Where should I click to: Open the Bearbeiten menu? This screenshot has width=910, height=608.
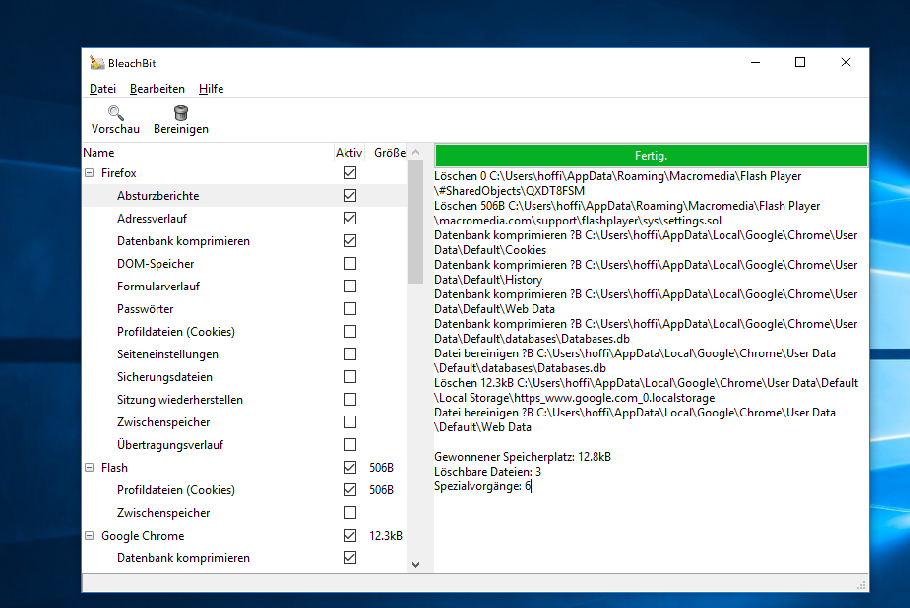click(x=157, y=89)
